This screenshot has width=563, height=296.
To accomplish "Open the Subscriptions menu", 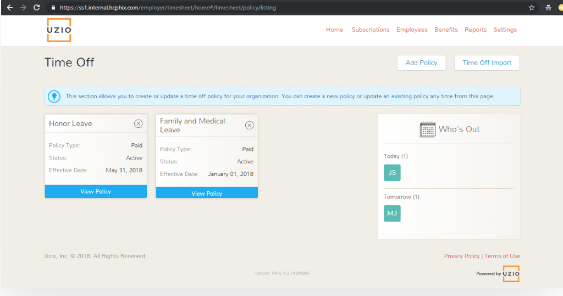I will click(371, 30).
